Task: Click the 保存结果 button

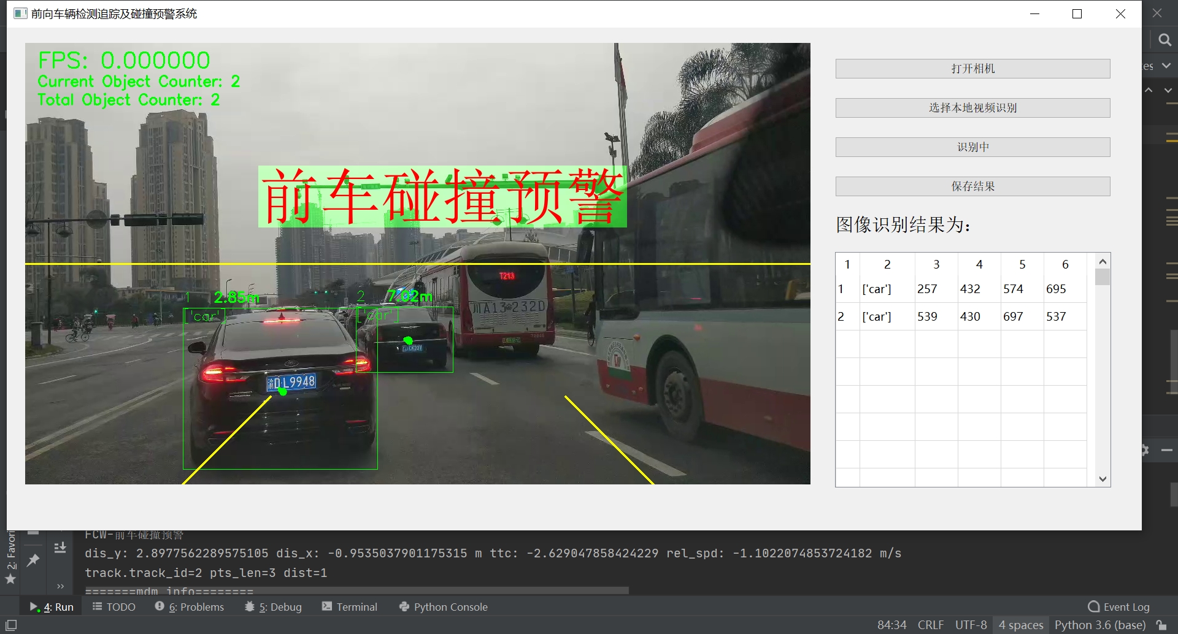Action: (x=971, y=186)
